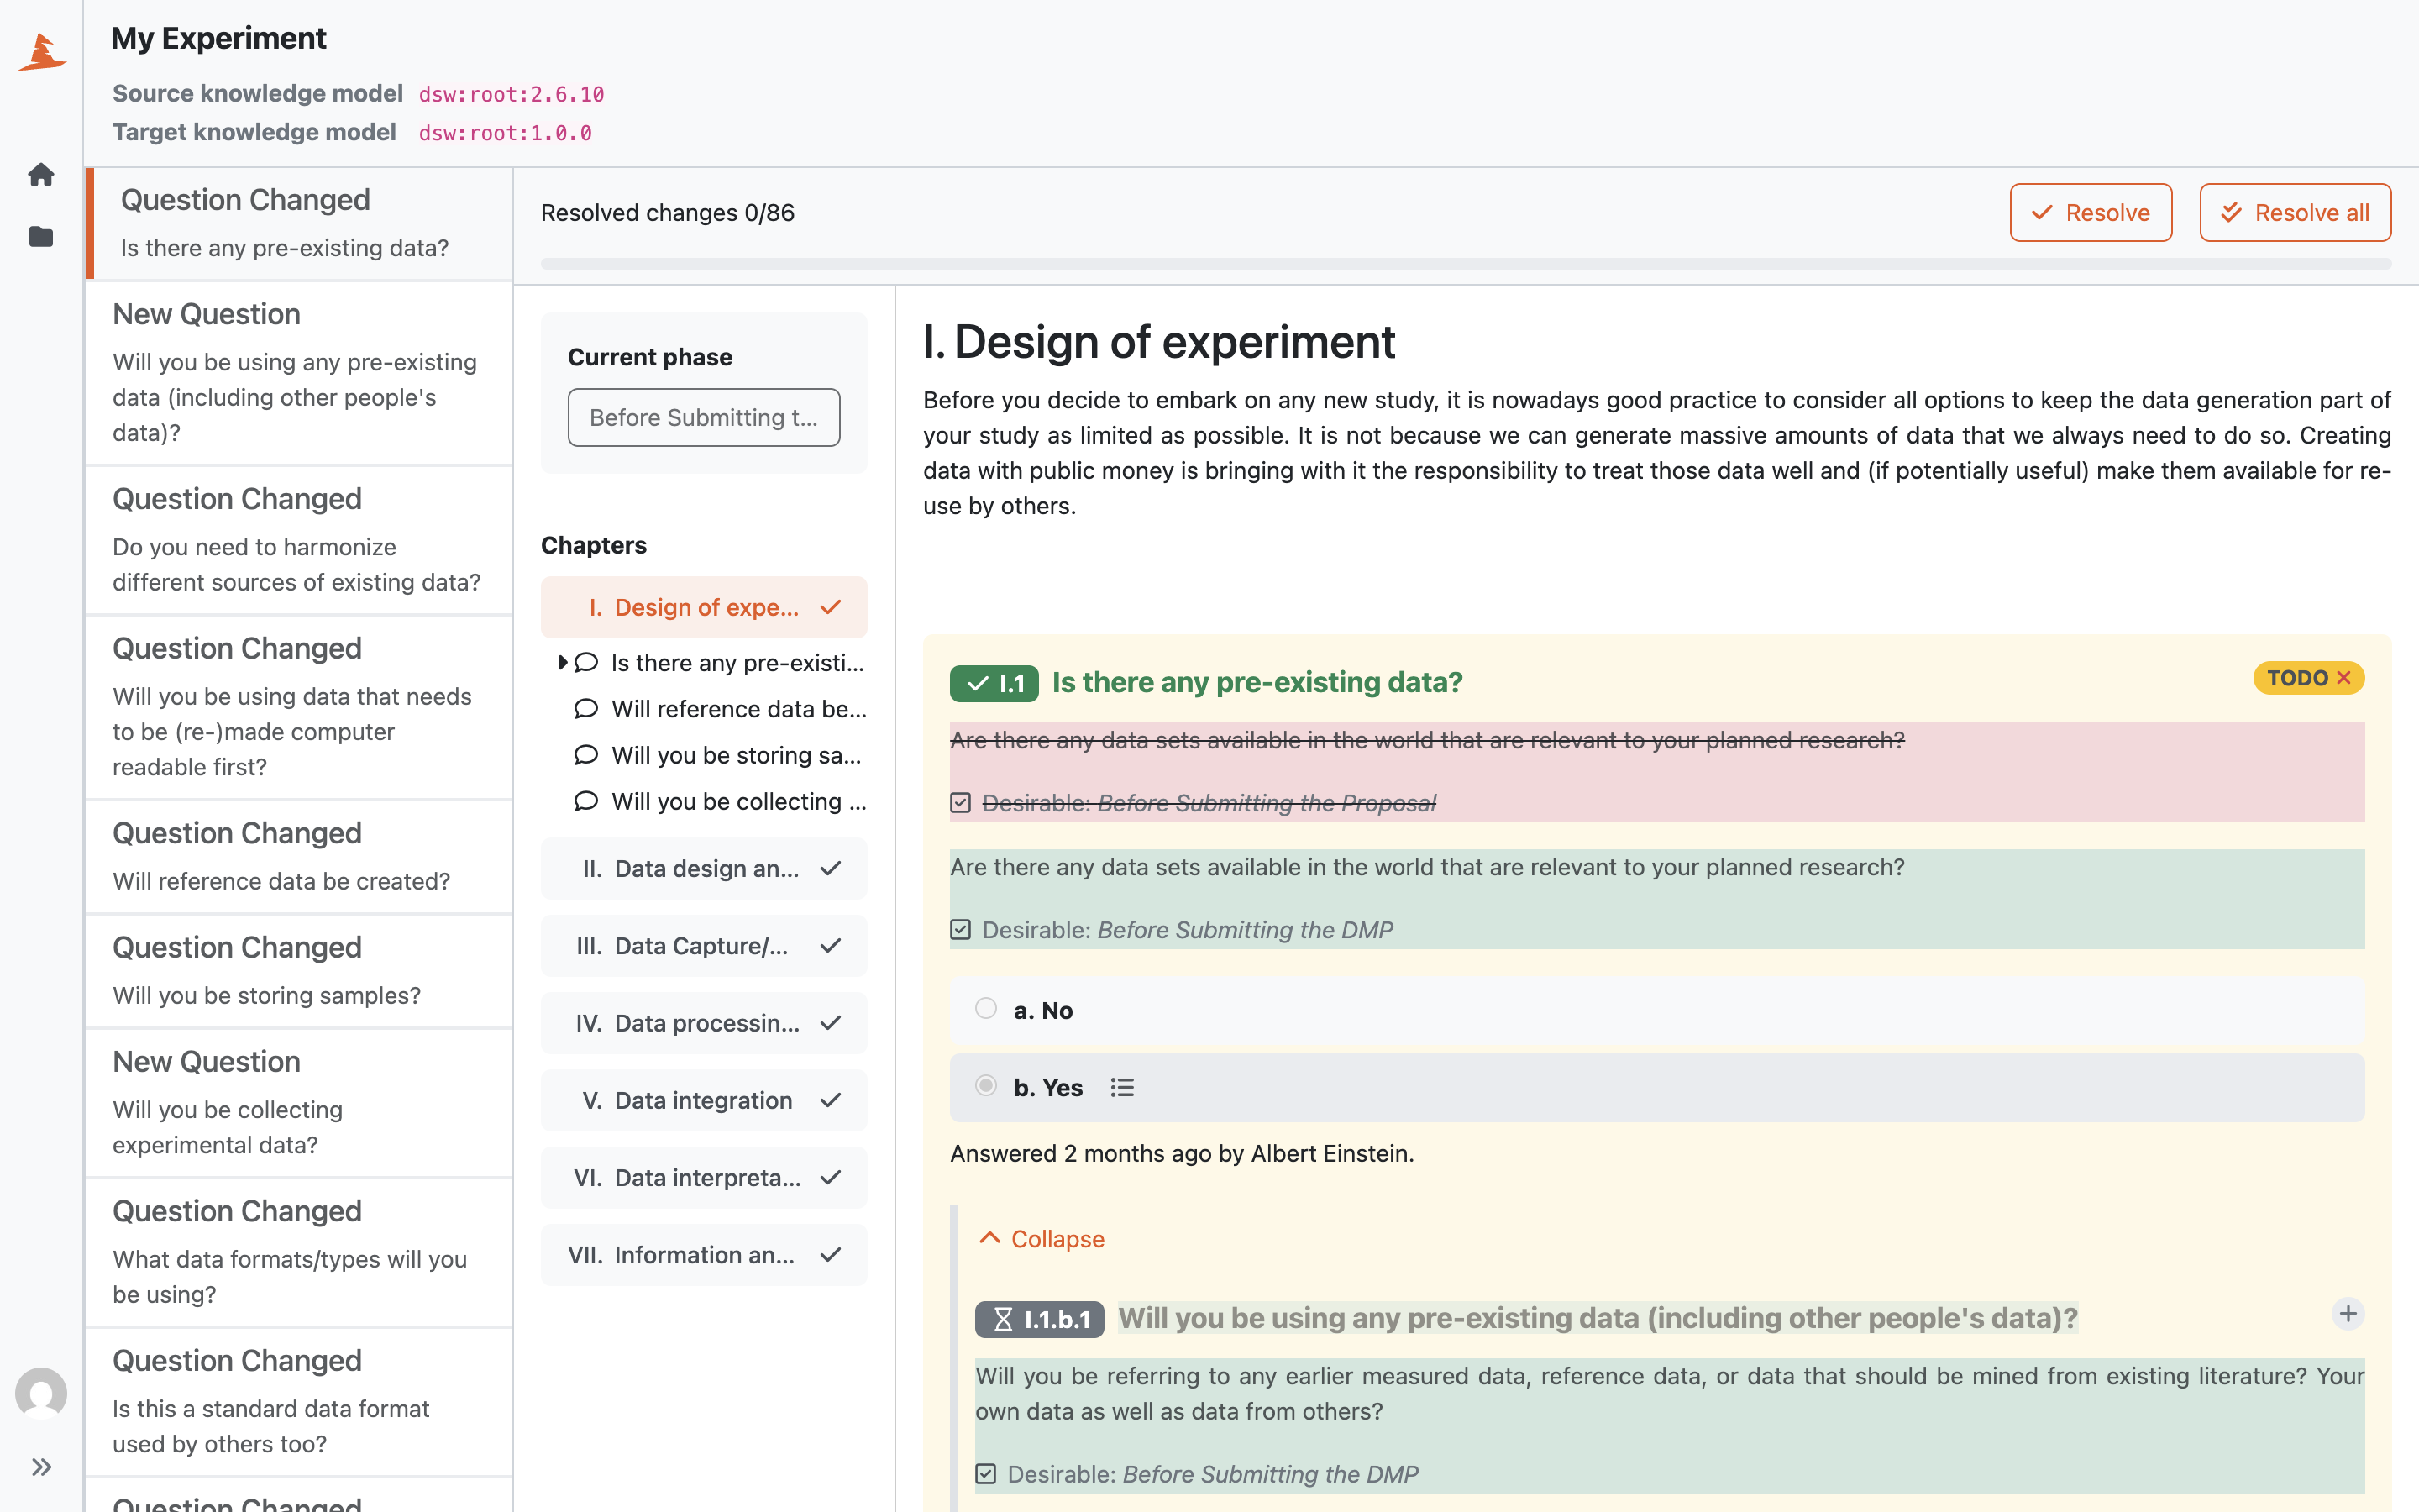Click the comment bubble beside Will reference data

(x=585, y=709)
